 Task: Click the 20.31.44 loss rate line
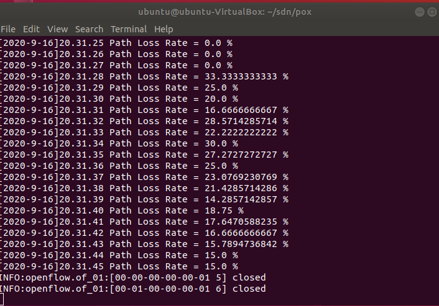(x=119, y=256)
